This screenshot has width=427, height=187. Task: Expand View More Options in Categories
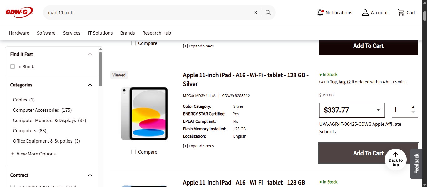pyautogui.click(x=33, y=154)
